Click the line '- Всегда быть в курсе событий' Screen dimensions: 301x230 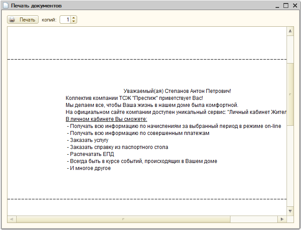click(142, 161)
